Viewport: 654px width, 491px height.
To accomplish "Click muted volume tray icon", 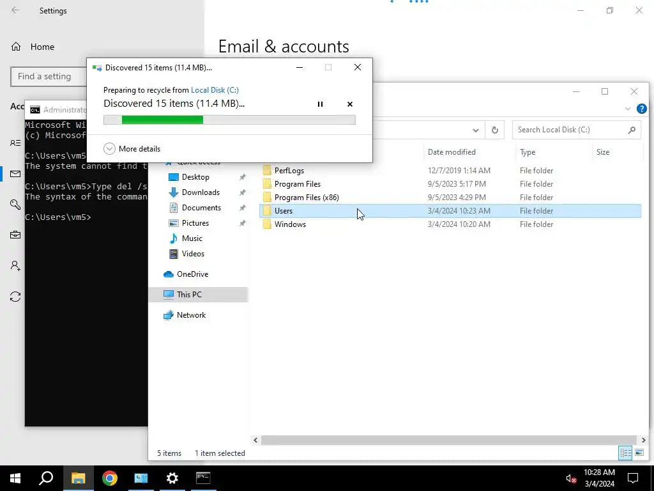I will 570,478.
